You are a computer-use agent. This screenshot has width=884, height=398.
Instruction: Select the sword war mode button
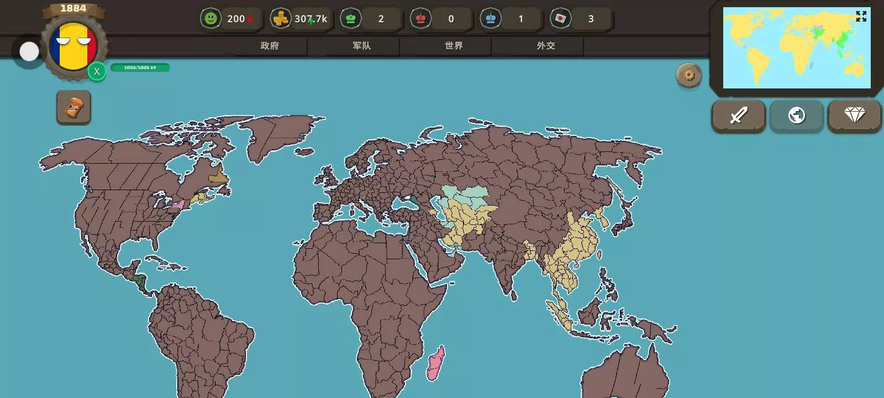pos(738,116)
